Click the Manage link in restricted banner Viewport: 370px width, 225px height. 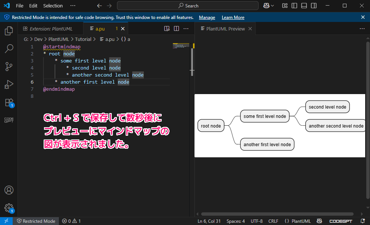click(x=207, y=17)
